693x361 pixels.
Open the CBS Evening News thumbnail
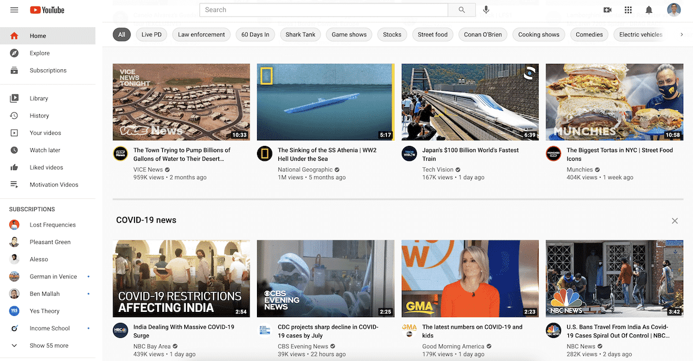pyautogui.click(x=326, y=279)
